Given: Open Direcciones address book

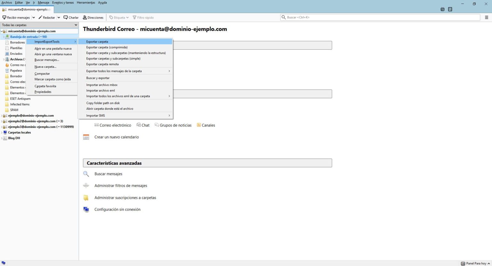Looking at the screenshot, I should click(93, 18).
